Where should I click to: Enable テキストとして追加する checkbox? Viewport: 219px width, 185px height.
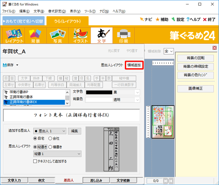click(x=35, y=161)
